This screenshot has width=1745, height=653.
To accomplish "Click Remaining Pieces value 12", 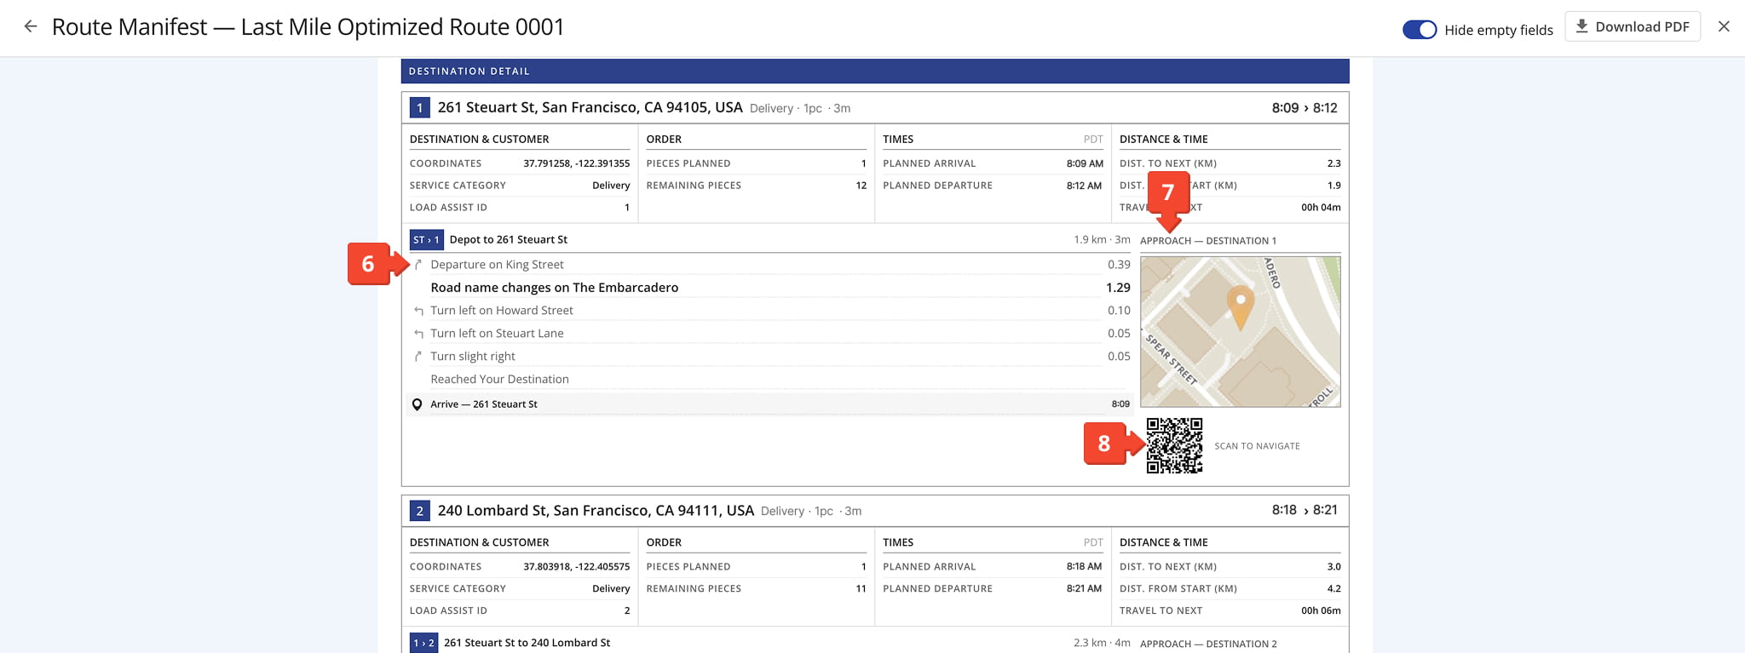I will (861, 186).
